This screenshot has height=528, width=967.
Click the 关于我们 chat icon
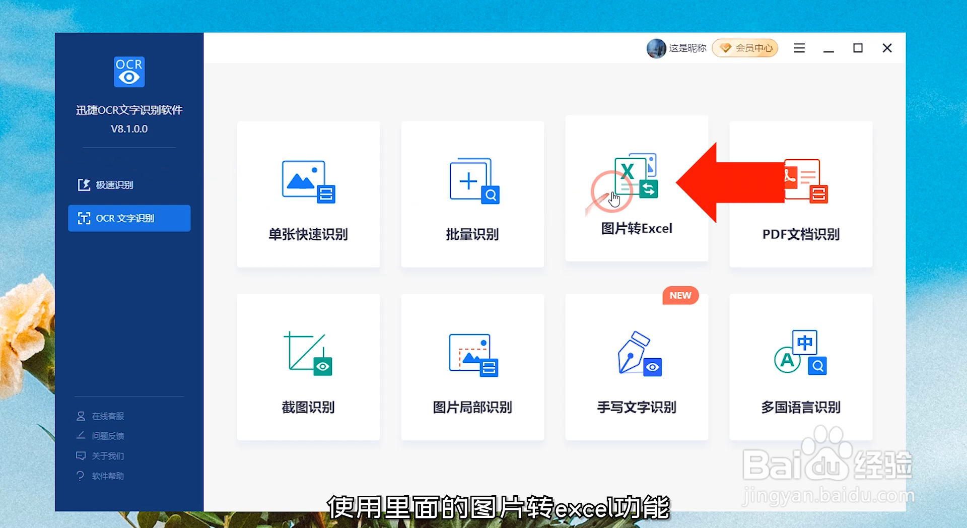click(x=81, y=456)
